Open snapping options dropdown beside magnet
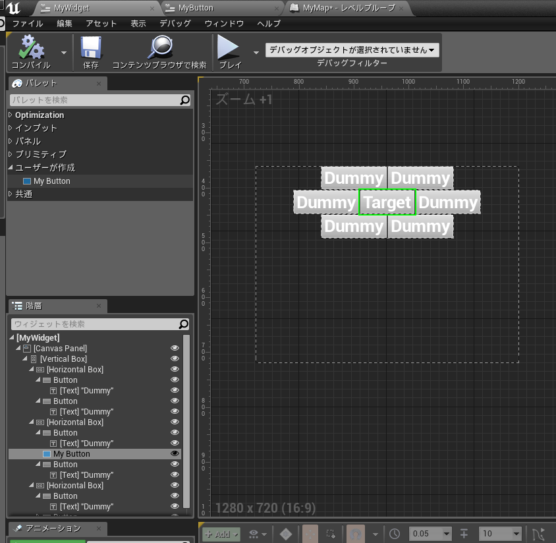The height and width of the screenshot is (543, 556). tap(375, 534)
